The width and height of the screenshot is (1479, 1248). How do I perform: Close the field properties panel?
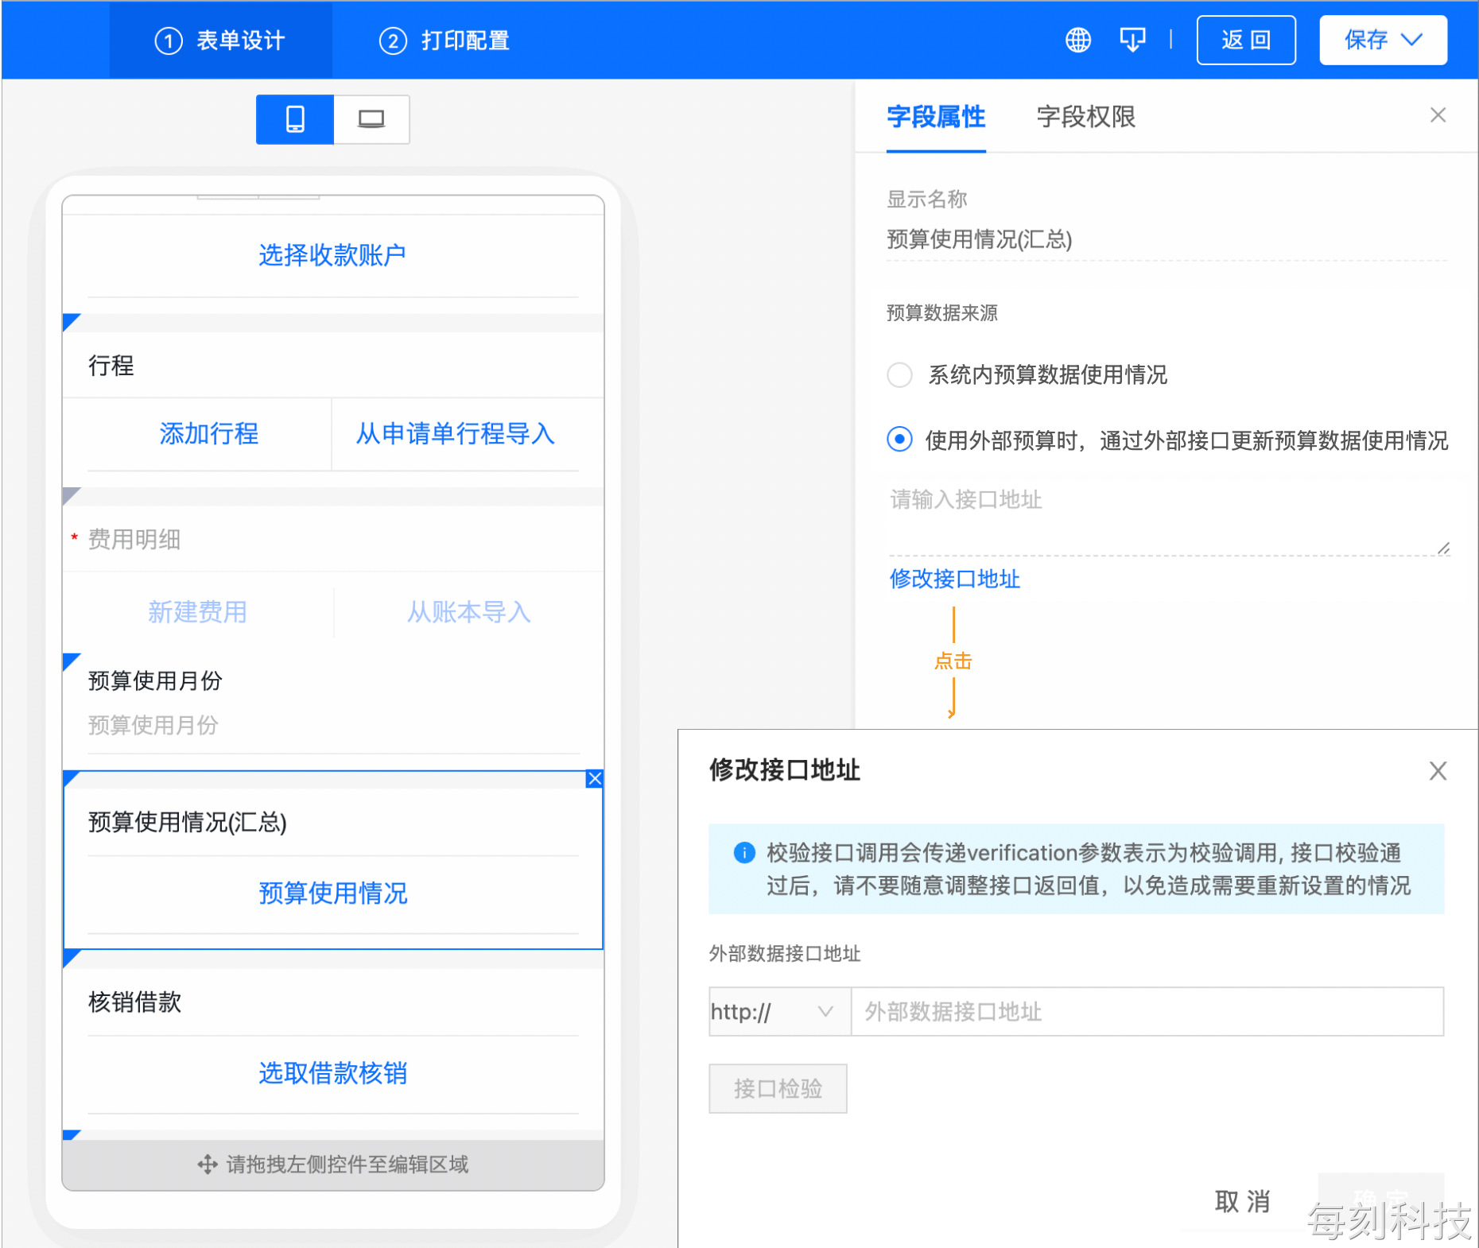click(1438, 115)
